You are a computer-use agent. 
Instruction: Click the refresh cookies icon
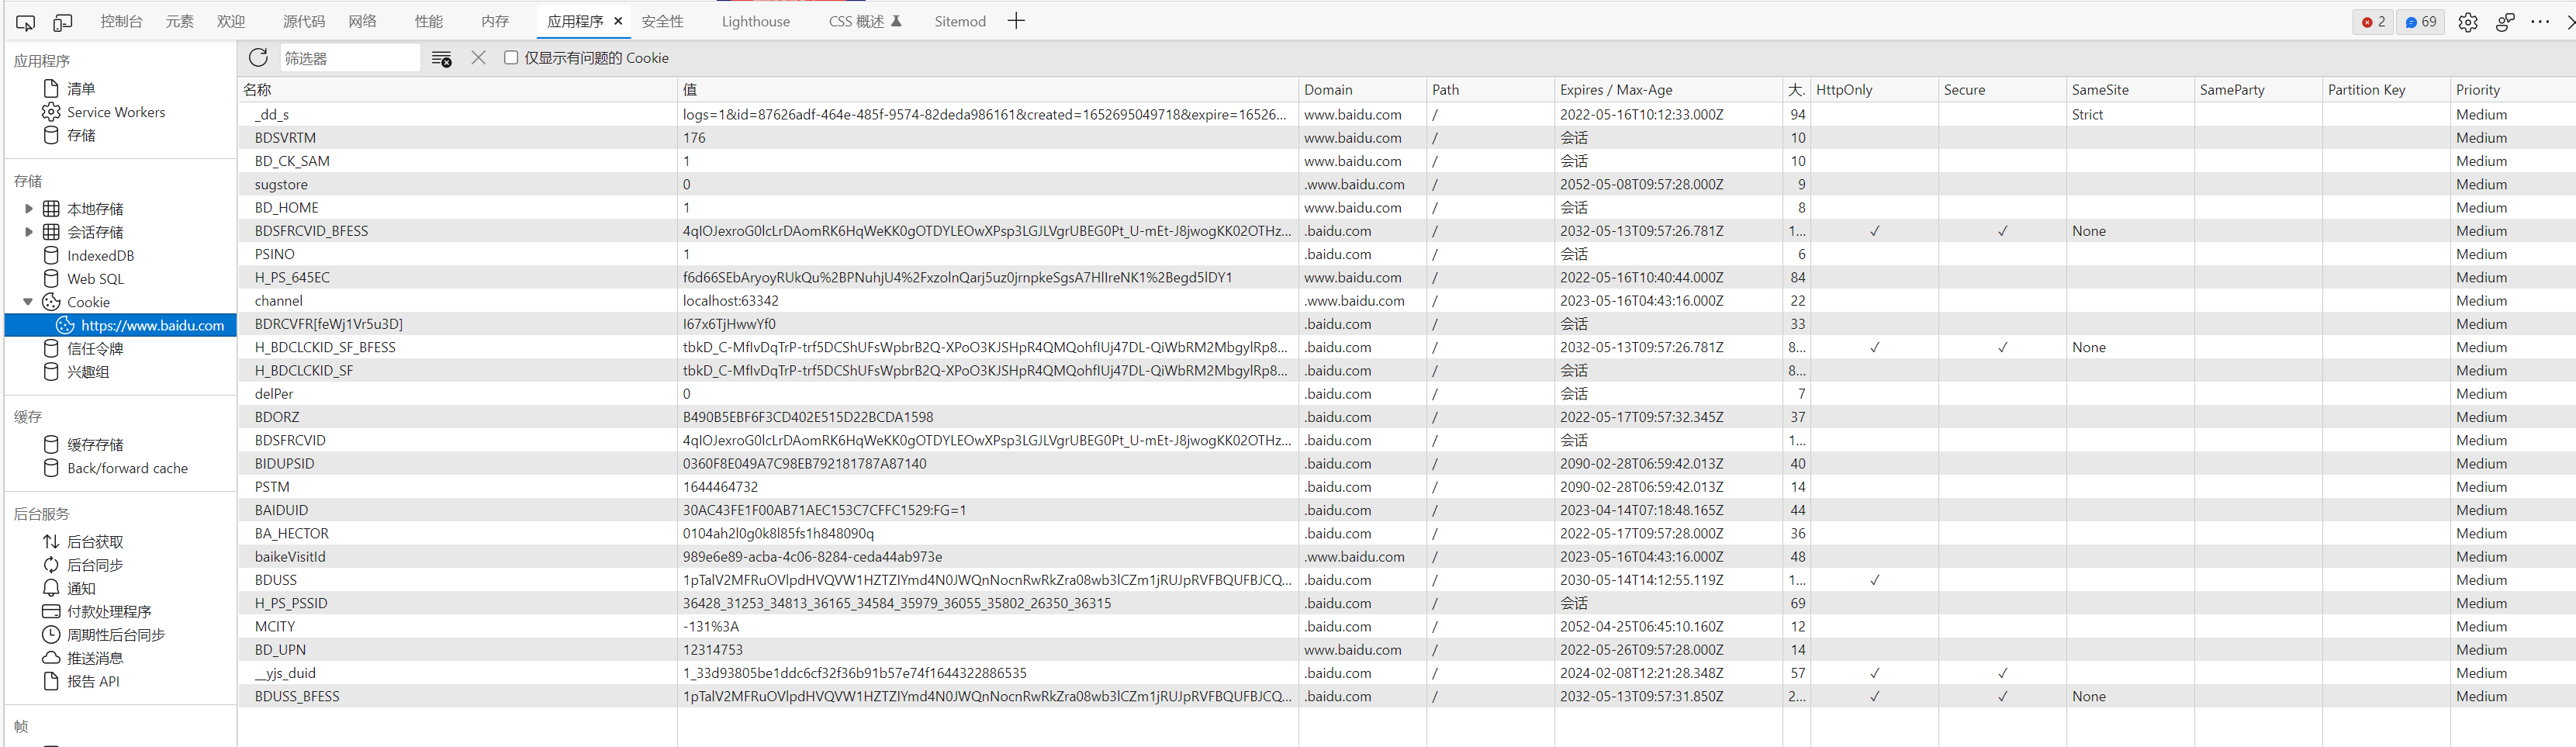[259, 58]
